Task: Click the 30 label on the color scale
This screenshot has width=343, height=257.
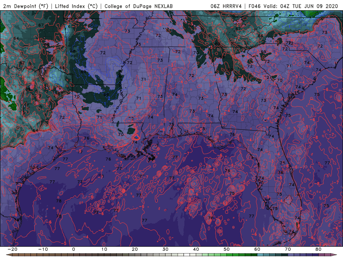Action: (x=165, y=249)
